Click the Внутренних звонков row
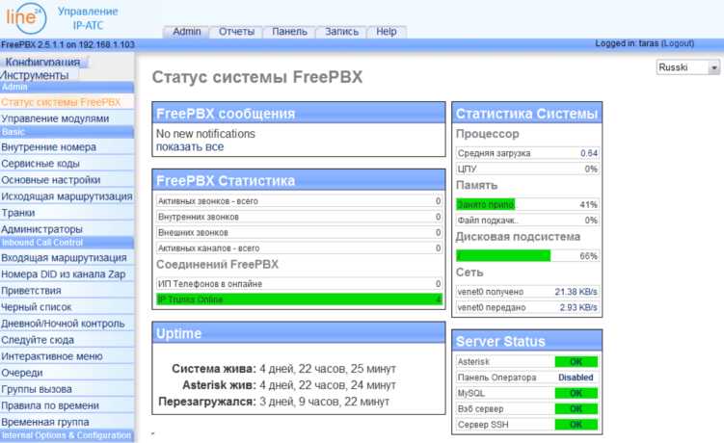 click(x=299, y=217)
